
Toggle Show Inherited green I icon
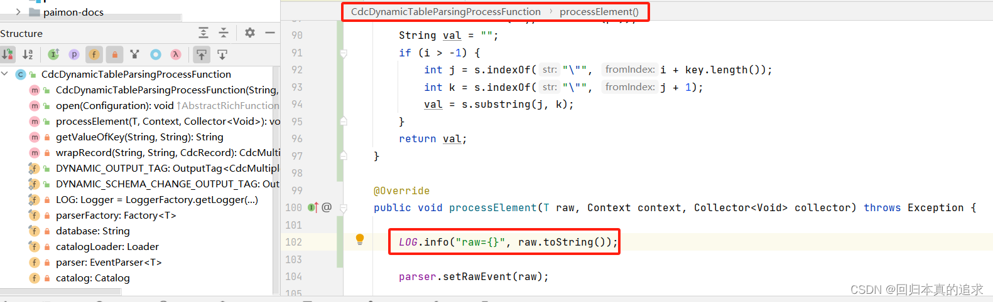click(53, 55)
